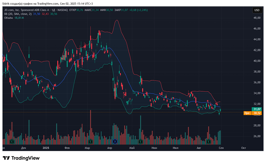Click the green BB lower value 30,56
The height and width of the screenshot is (165, 266).
pyautogui.click(x=53, y=14)
